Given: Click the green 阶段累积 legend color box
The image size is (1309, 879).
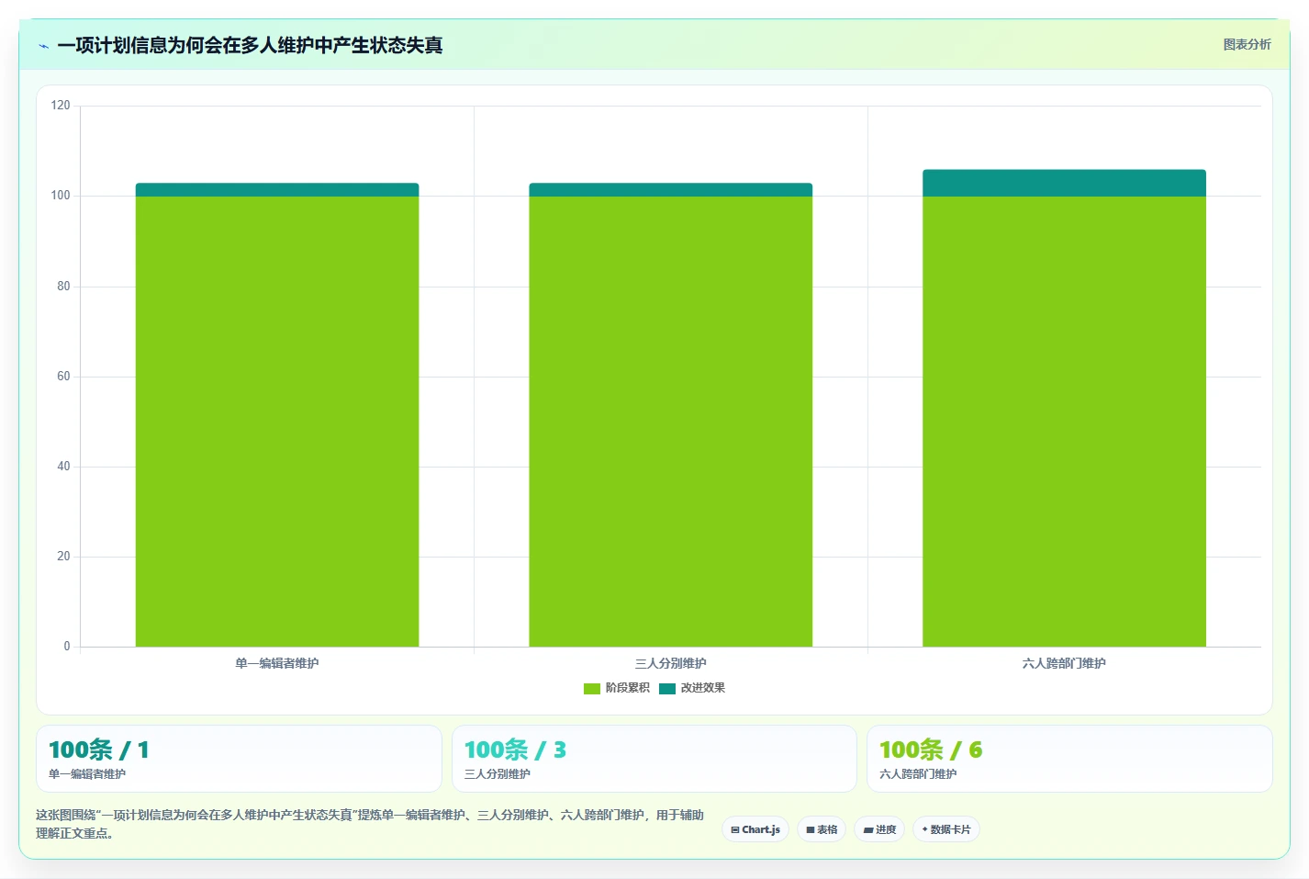Looking at the screenshot, I should click(592, 688).
